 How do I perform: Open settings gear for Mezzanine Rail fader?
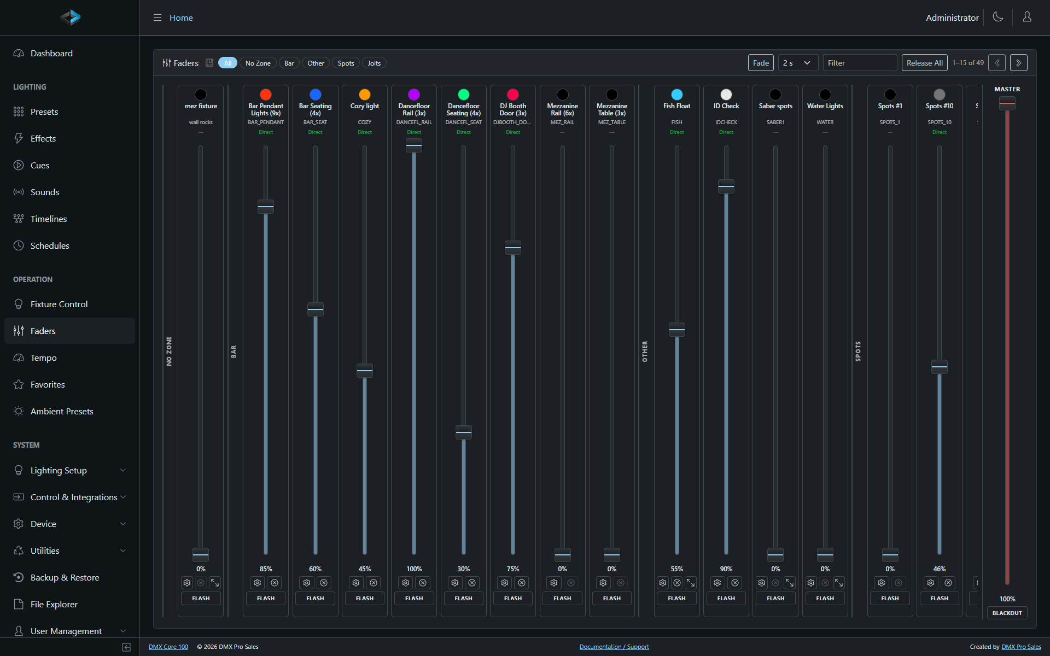pos(554,583)
